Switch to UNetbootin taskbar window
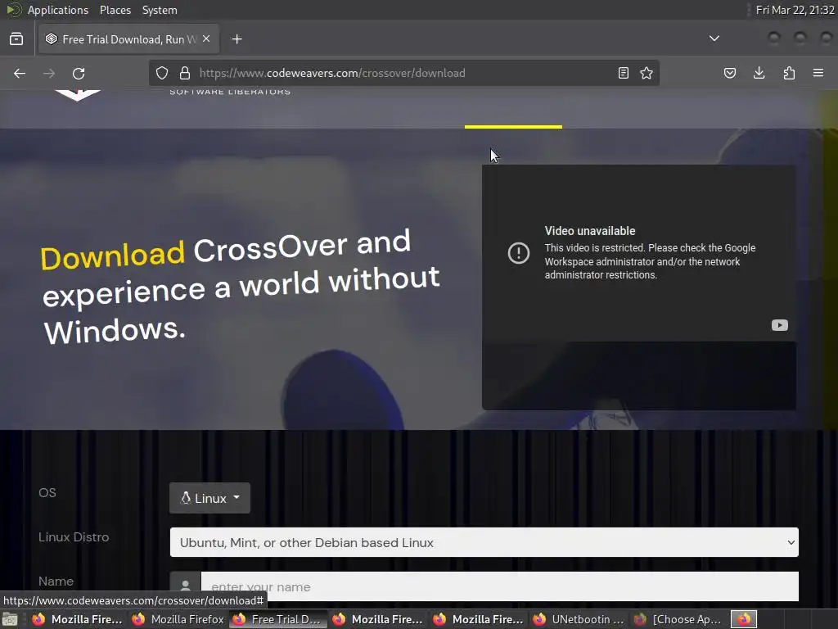This screenshot has height=629, width=838. tap(579, 619)
